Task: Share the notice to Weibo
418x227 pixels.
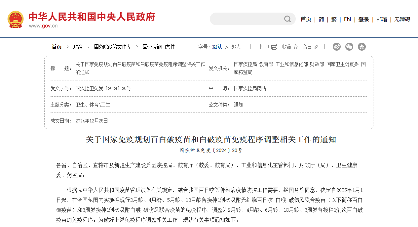Action: point(336,47)
